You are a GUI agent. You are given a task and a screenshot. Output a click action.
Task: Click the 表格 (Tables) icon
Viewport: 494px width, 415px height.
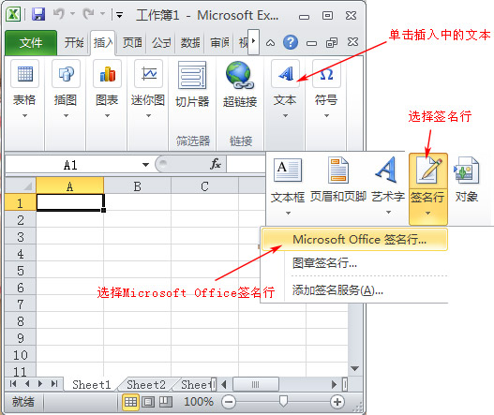(25, 74)
